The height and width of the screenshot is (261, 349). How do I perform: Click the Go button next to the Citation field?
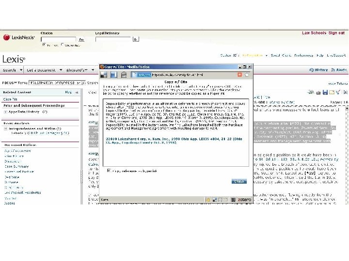[81, 40]
